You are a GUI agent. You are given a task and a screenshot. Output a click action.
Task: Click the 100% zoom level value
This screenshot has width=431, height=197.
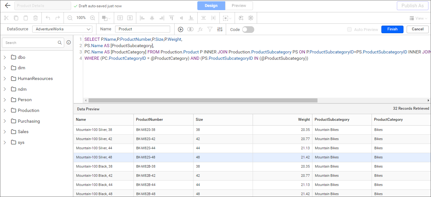point(81,18)
